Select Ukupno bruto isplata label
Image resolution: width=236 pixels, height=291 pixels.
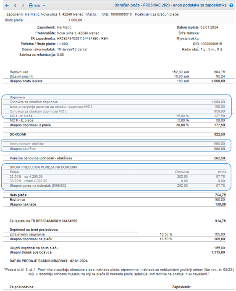click(26, 81)
